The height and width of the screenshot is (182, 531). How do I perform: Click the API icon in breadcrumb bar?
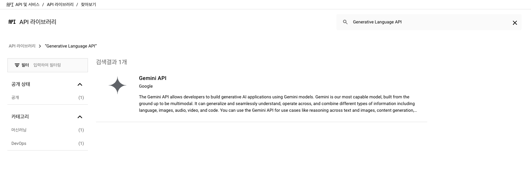pyautogui.click(x=10, y=5)
